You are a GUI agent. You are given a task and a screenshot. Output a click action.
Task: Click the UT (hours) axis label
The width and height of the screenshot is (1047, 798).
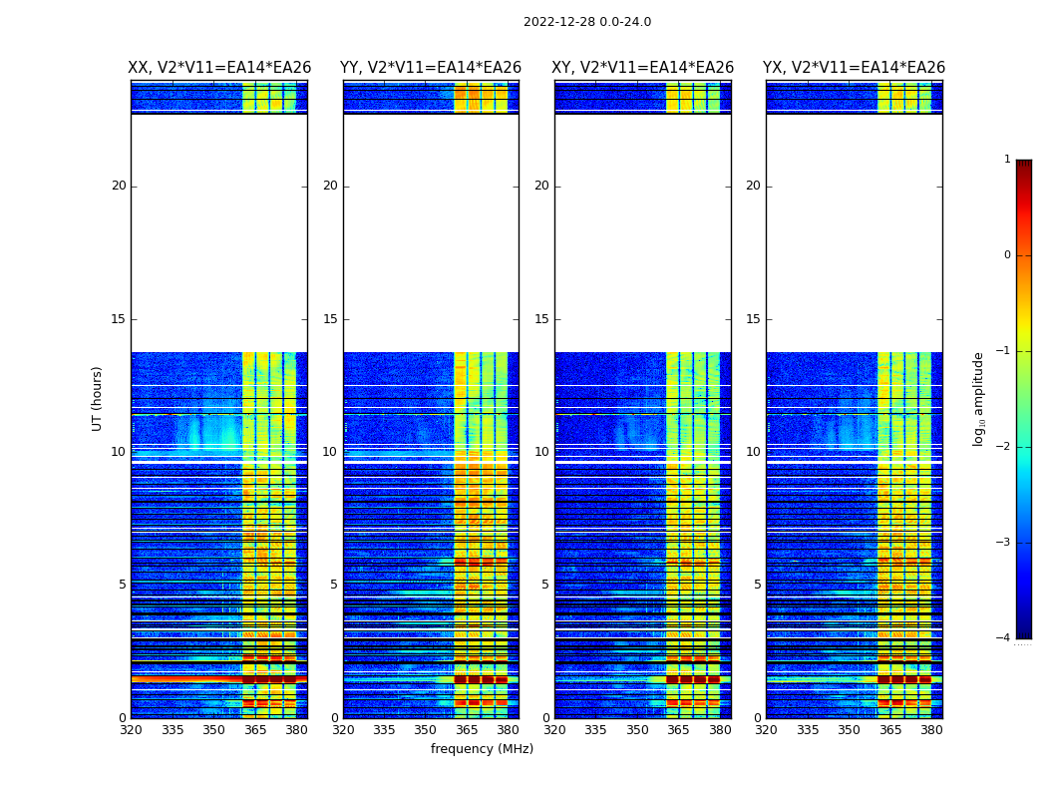(x=98, y=398)
